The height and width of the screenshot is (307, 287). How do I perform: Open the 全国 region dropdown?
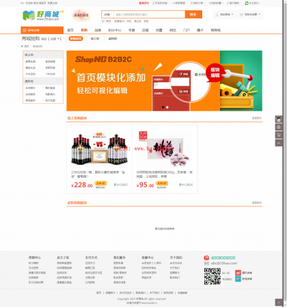[x=55, y=39]
